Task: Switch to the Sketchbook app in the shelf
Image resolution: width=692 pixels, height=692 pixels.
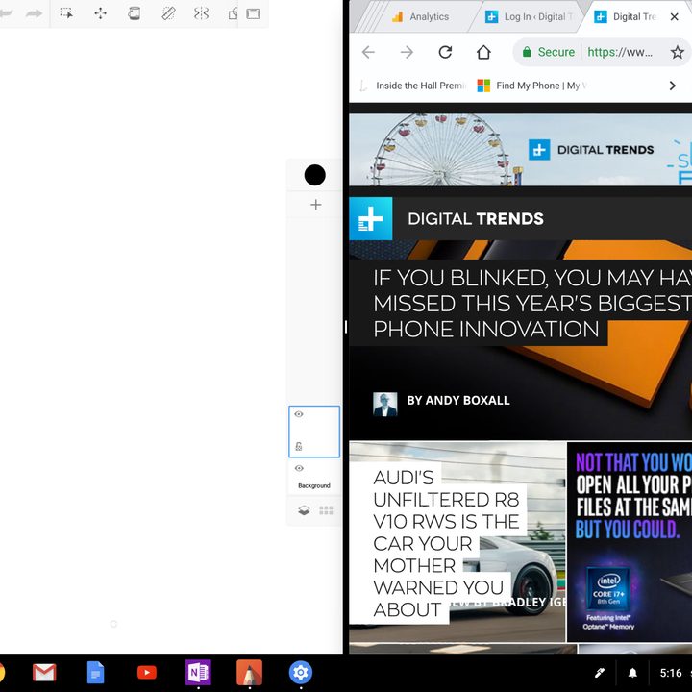Action: pyautogui.click(x=249, y=672)
